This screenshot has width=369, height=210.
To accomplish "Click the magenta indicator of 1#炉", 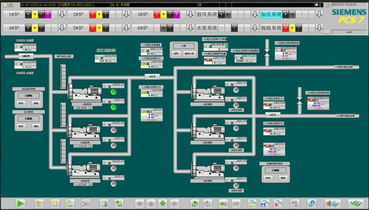I will 48,14.
